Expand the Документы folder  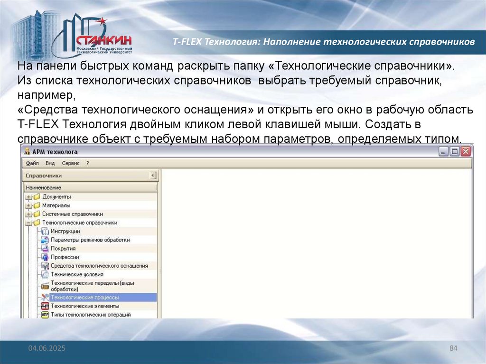pos(28,197)
